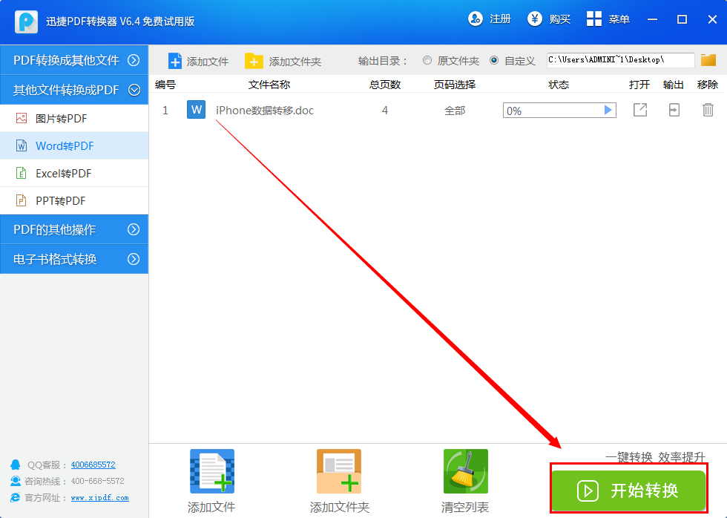
Task: Click the large 添加文件 icon at bottom
Action: pos(212,471)
